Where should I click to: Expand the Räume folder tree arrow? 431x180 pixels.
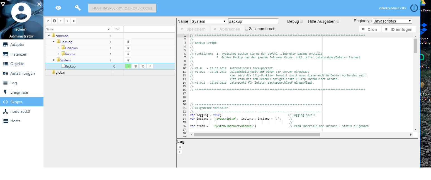59,54
